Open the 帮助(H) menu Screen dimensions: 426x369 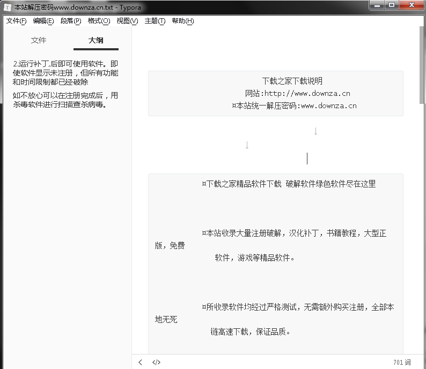tap(183, 21)
